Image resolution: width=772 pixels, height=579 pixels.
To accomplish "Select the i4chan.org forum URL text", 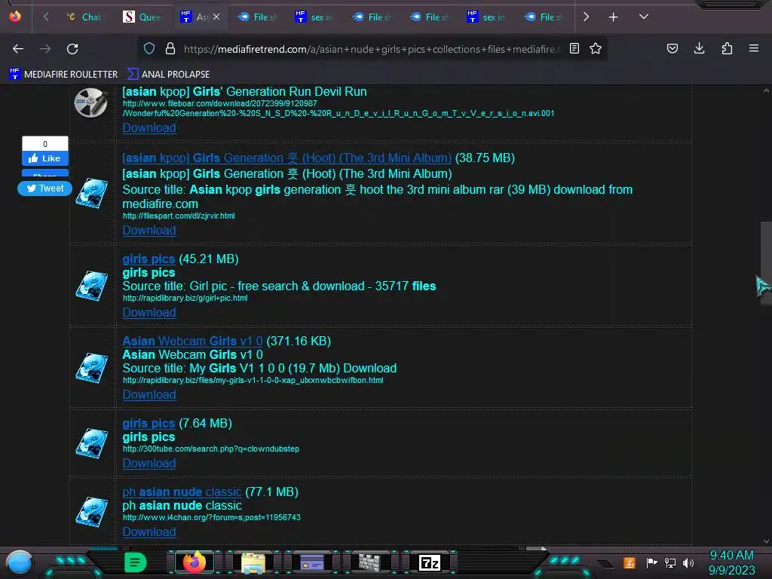I will (212, 517).
